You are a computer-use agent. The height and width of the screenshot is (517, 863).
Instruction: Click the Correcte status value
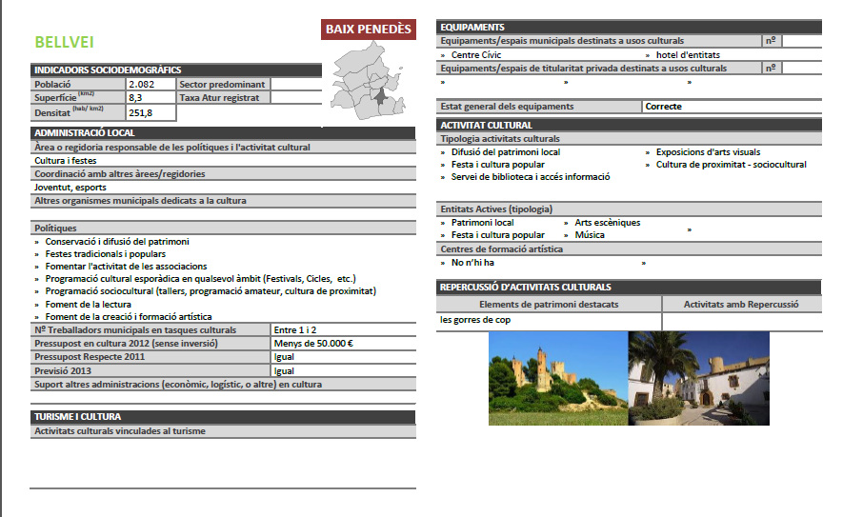click(663, 107)
